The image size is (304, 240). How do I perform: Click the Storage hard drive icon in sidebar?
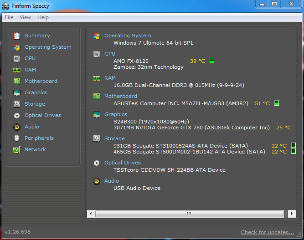[17, 104]
